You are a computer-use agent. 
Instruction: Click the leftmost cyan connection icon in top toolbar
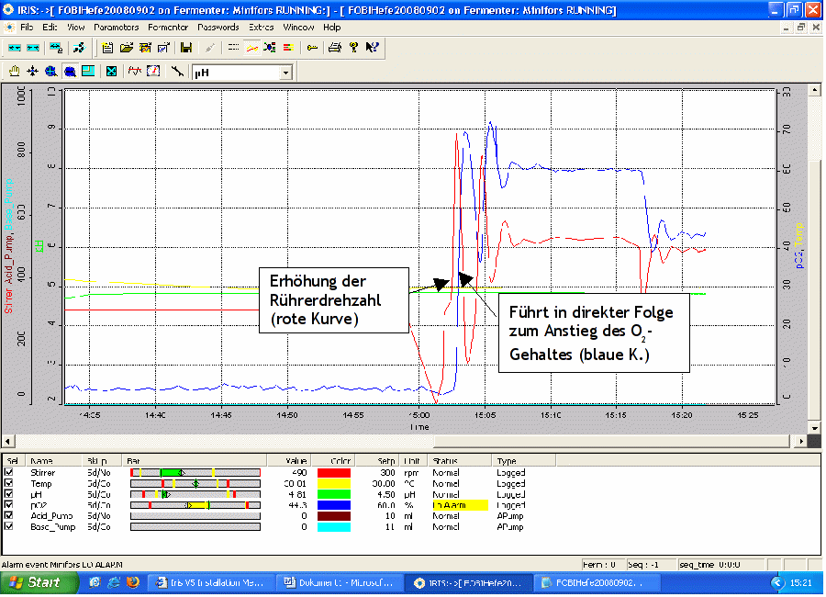[x=14, y=48]
